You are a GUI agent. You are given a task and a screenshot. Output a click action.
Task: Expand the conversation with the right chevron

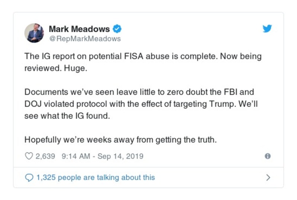[x=268, y=178]
